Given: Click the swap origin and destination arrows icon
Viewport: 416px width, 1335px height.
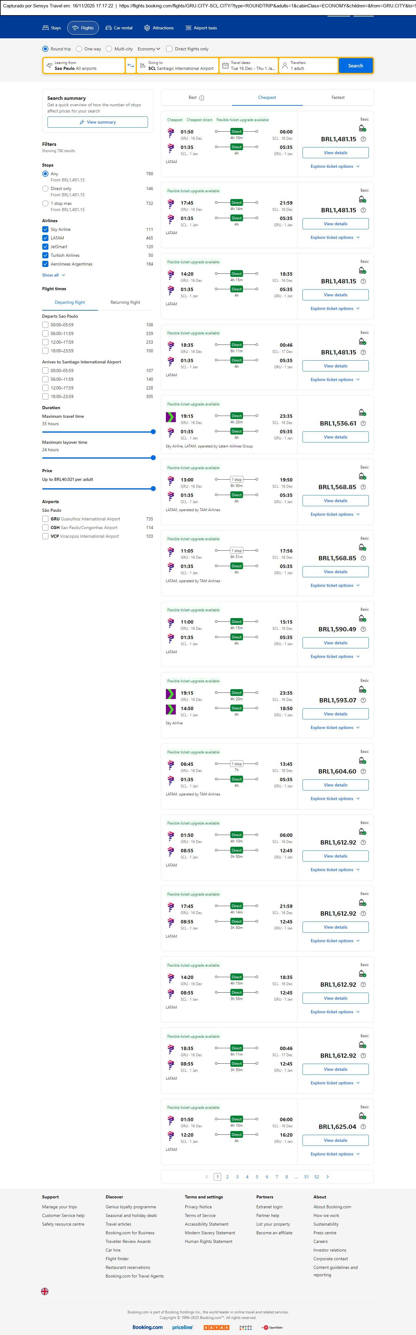Looking at the screenshot, I should [x=130, y=66].
